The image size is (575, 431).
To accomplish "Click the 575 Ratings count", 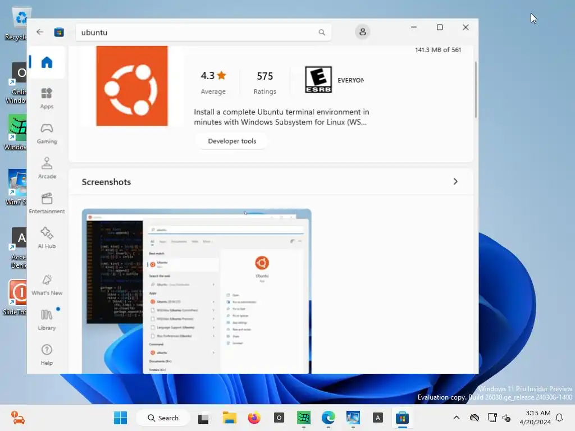I will tap(265, 83).
